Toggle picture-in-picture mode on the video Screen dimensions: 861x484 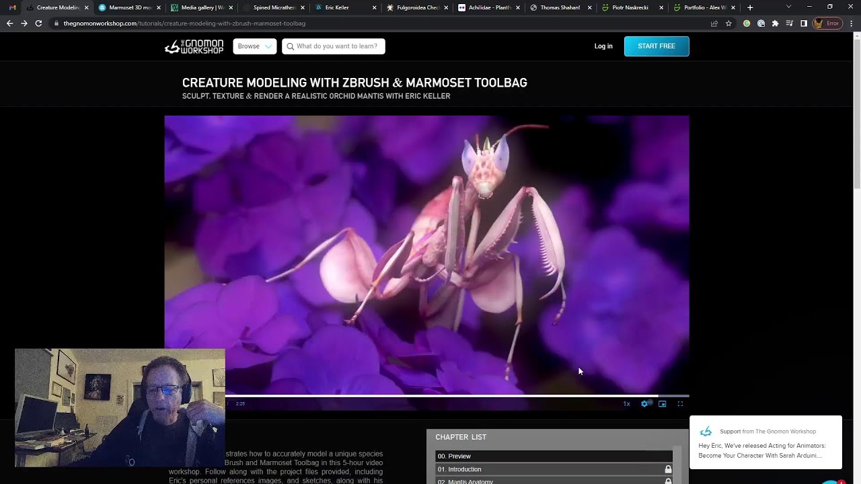click(663, 404)
